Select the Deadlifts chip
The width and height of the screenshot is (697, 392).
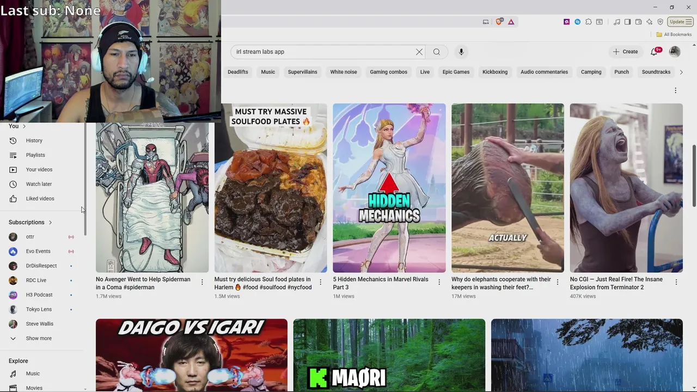[238, 72]
